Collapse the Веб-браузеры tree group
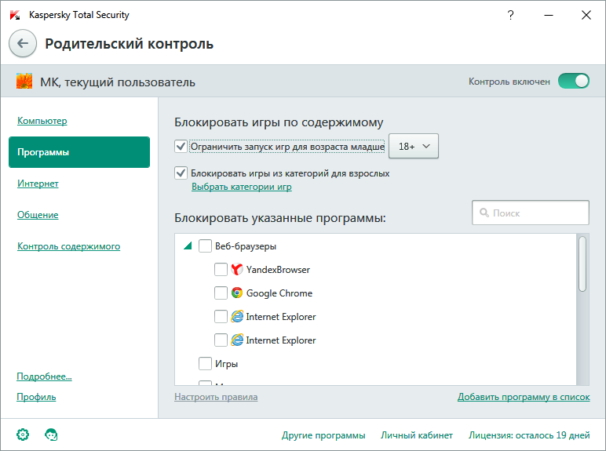606x451 pixels. point(187,246)
